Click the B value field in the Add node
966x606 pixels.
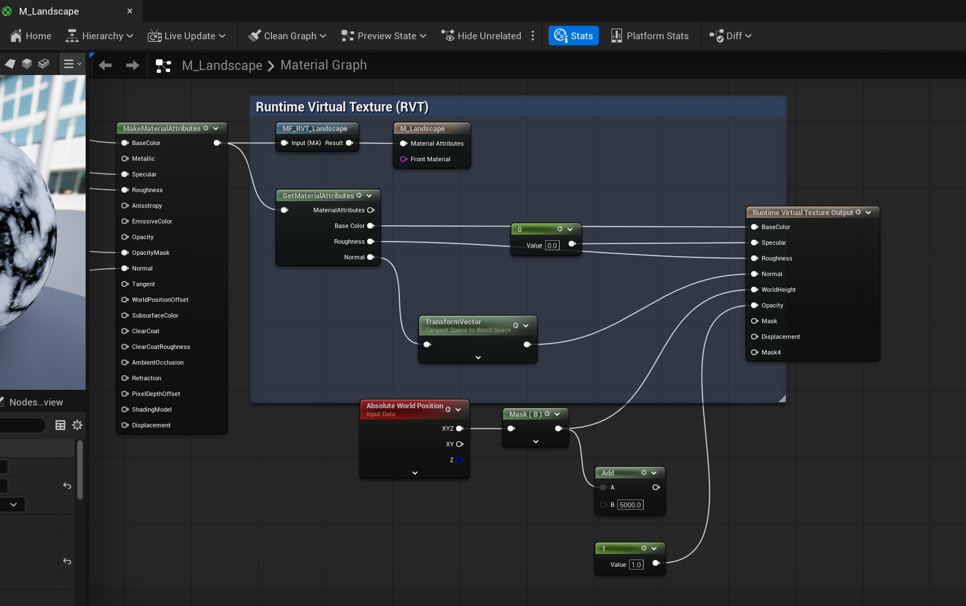click(630, 505)
